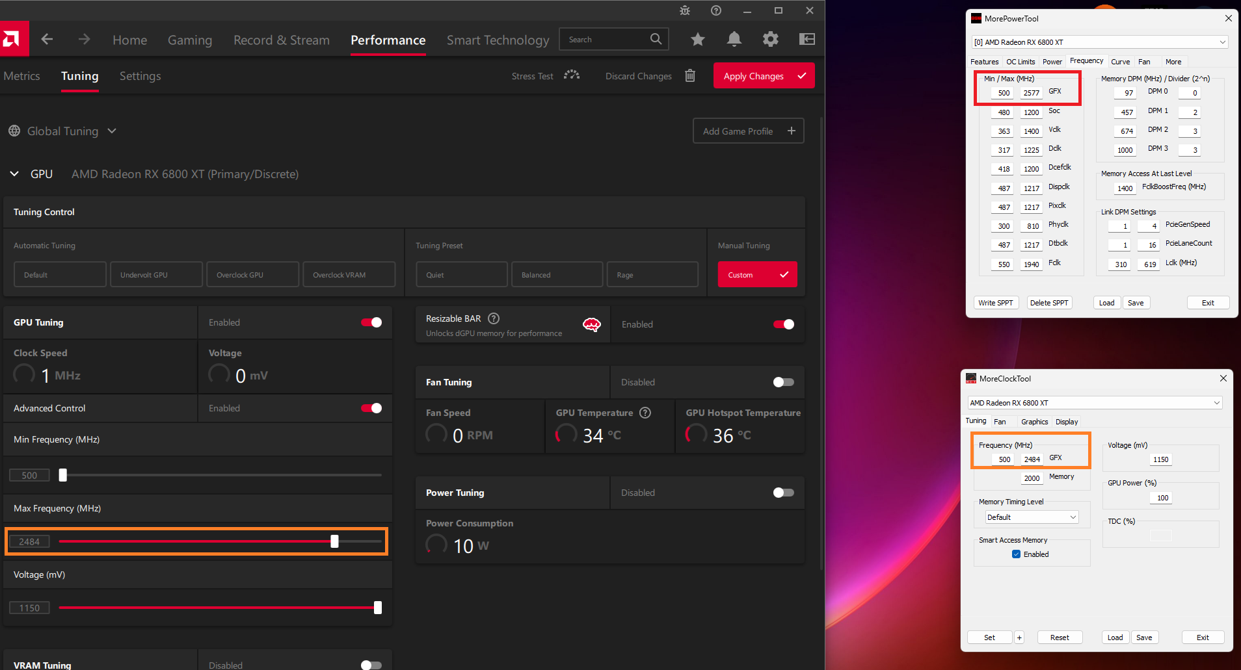Enable the VRAM Tuning switch
The width and height of the screenshot is (1241, 670).
click(371, 665)
